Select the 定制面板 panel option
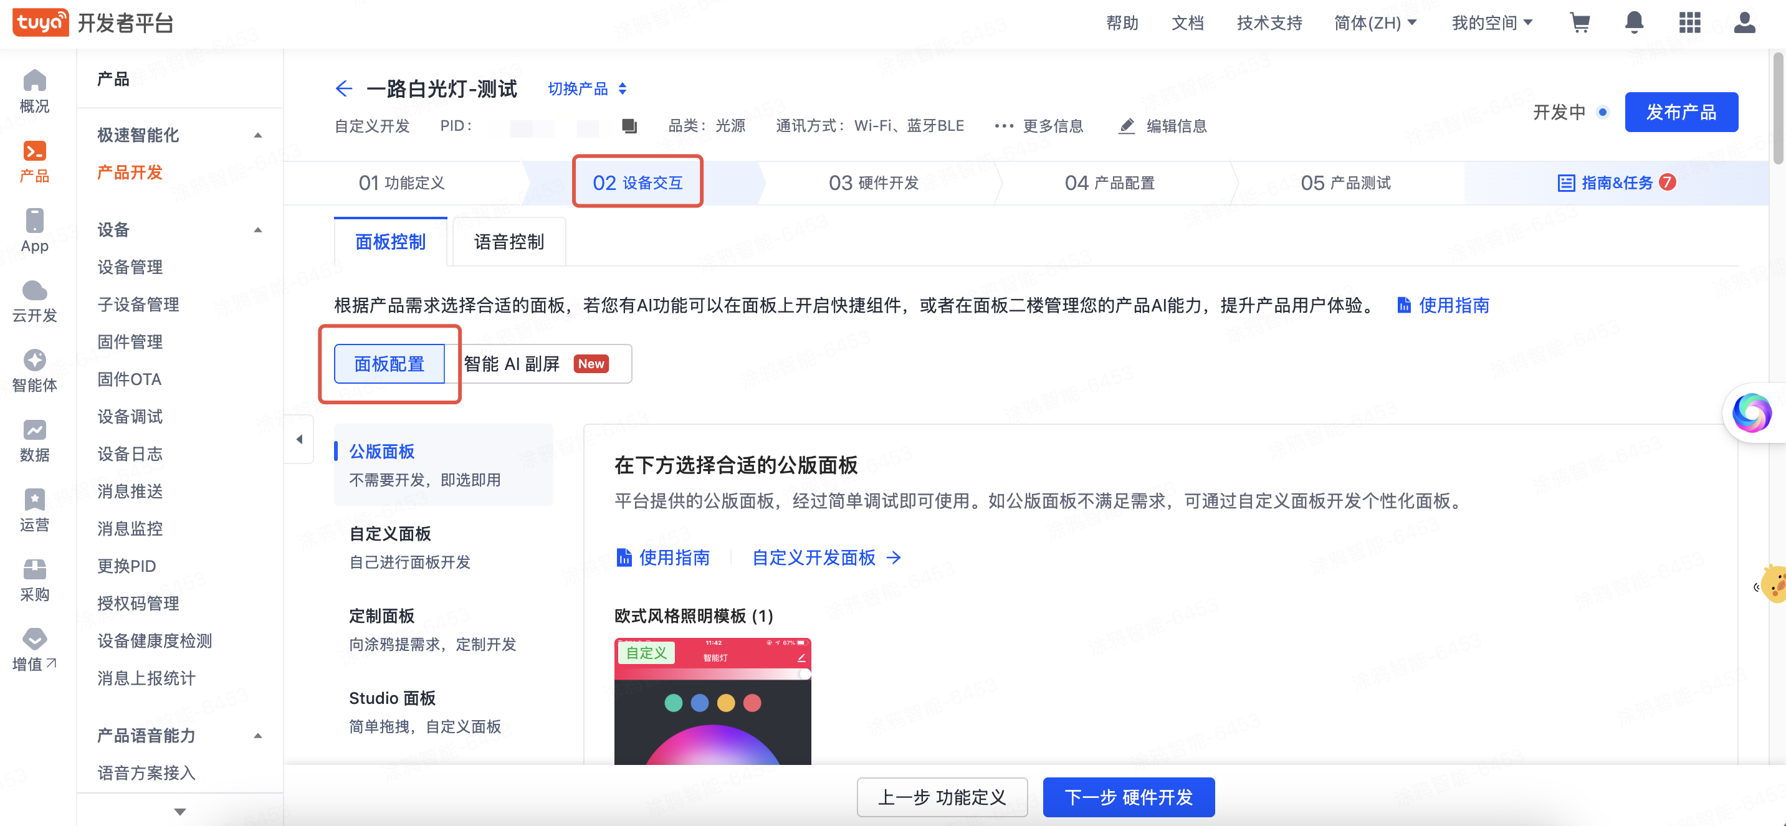 [x=444, y=629]
